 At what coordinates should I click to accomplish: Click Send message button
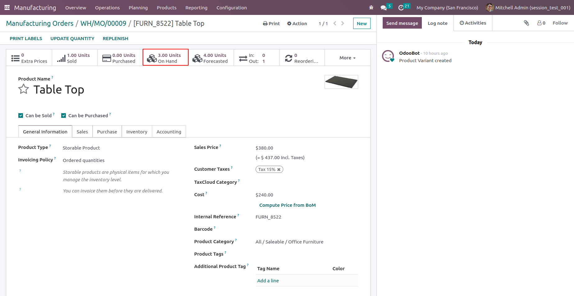[x=402, y=23]
